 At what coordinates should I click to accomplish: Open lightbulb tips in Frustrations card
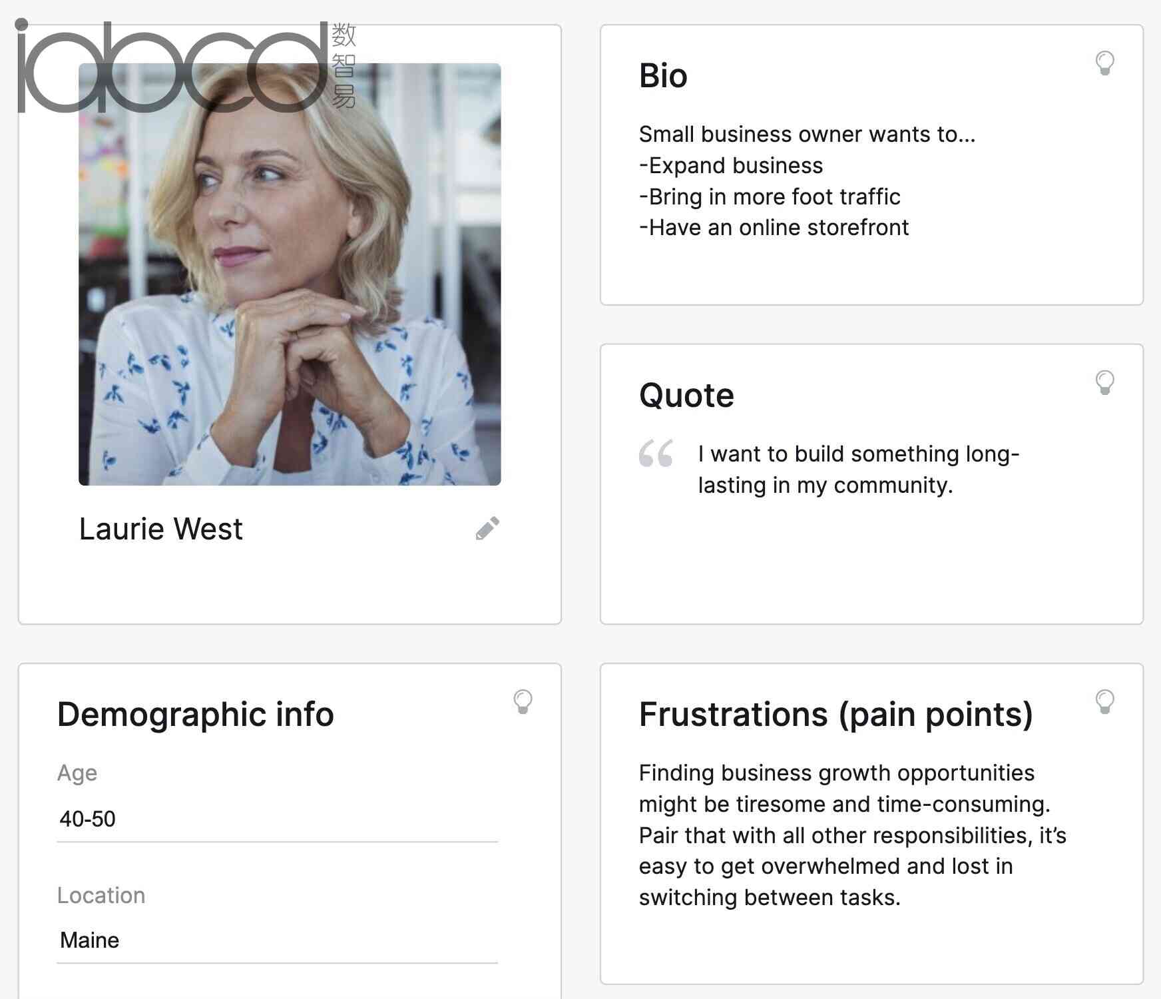click(x=1104, y=702)
